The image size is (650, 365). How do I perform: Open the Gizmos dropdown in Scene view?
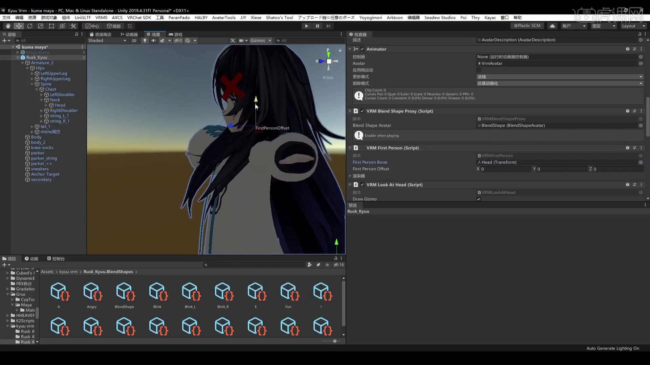coord(260,40)
